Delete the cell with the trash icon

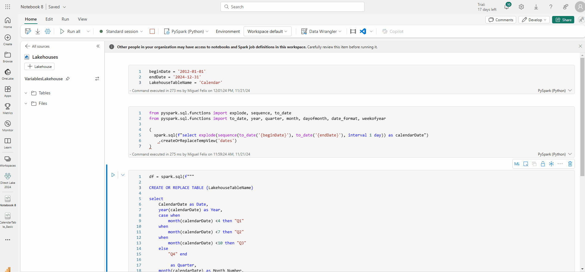(x=570, y=164)
